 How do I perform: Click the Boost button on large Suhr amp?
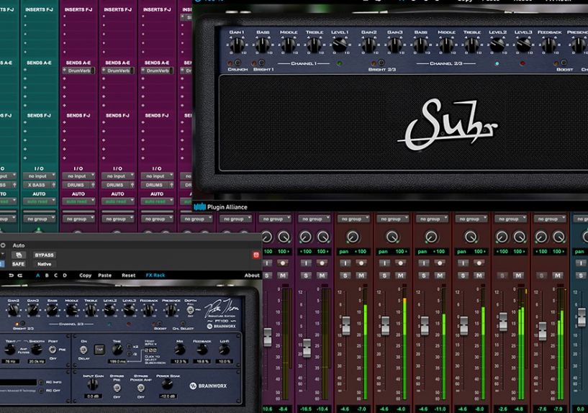(564, 63)
